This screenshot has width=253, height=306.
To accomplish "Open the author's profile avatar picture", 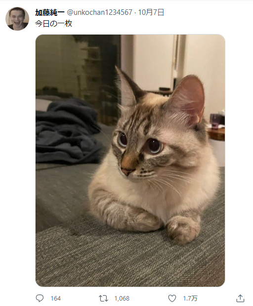I will click(17, 19).
